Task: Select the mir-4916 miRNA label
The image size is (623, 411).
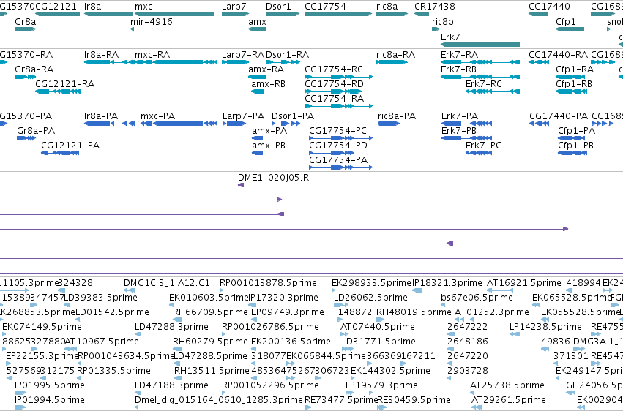Action: click(152, 21)
